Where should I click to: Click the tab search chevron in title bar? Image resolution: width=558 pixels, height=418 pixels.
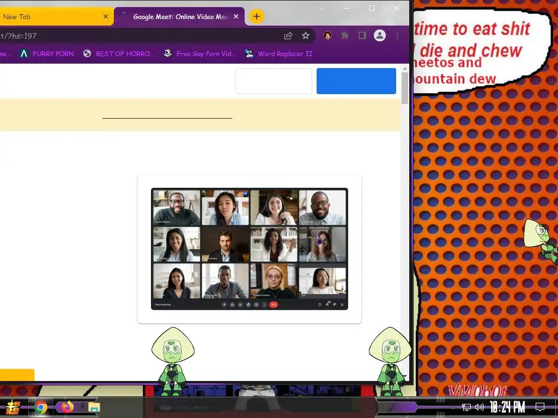[x=322, y=9]
